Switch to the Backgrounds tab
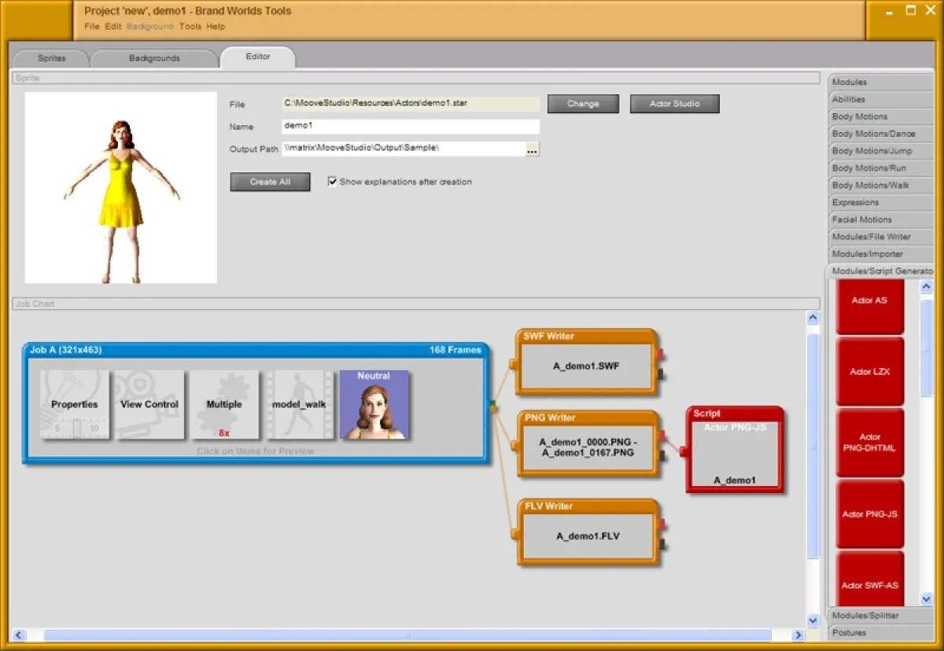 [154, 57]
